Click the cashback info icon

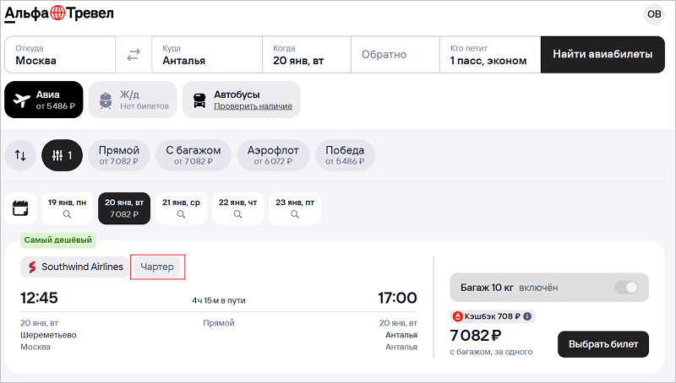527,316
